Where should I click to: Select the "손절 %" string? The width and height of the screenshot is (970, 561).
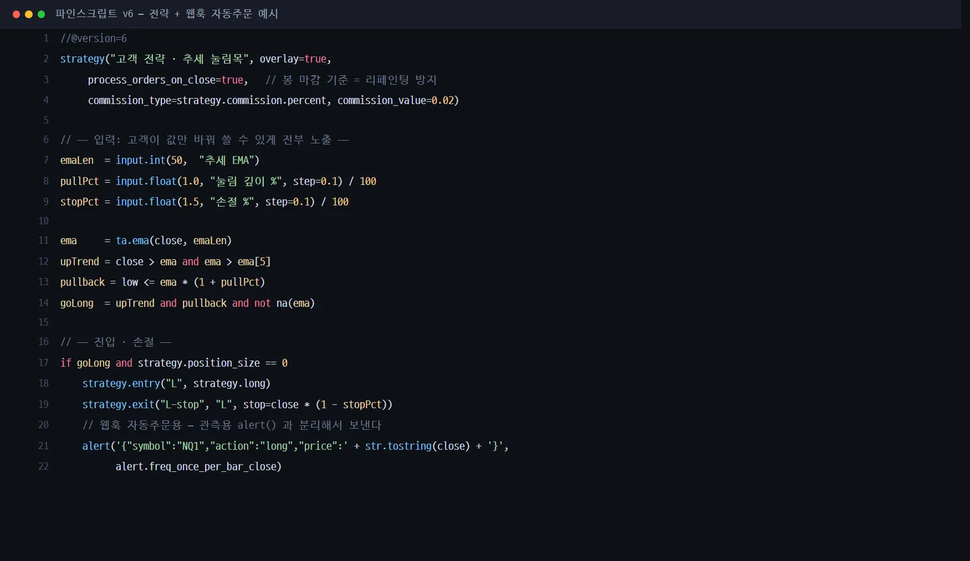pyautogui.click(x=232, y=202)
